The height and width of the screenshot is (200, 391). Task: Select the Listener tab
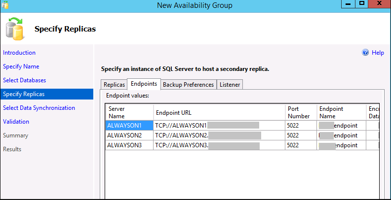(x=230, y=85)
